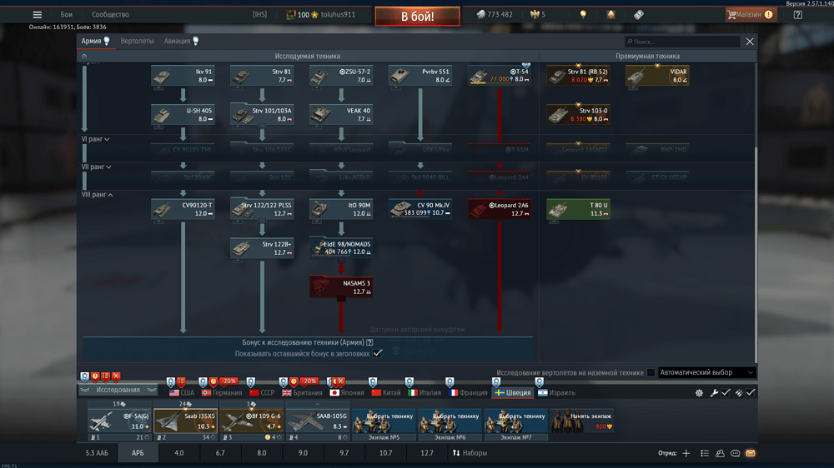Select the CV 90 Mk.IV vehicle card
This screenshot has height=468, width=834.
420,209
